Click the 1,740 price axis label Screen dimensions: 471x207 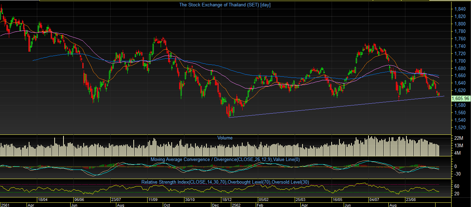click(x=460, y=46)
